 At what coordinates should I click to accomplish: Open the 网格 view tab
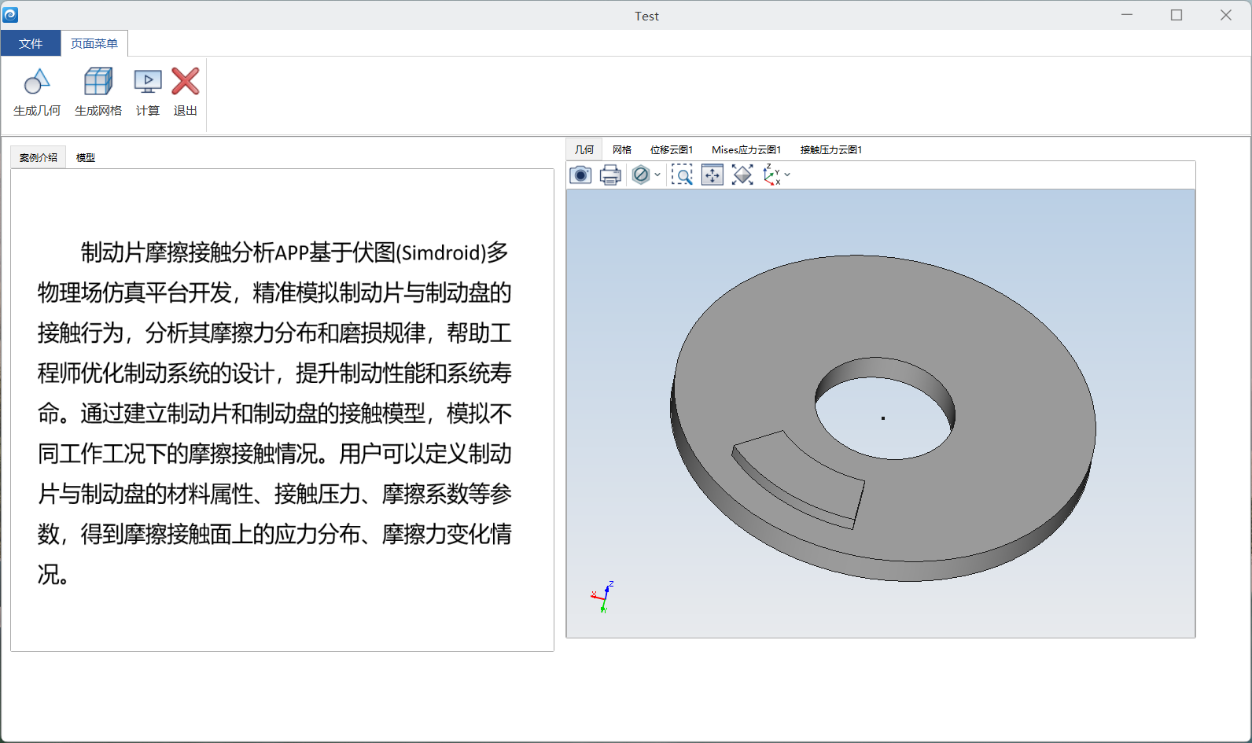(x=622, y=149)
